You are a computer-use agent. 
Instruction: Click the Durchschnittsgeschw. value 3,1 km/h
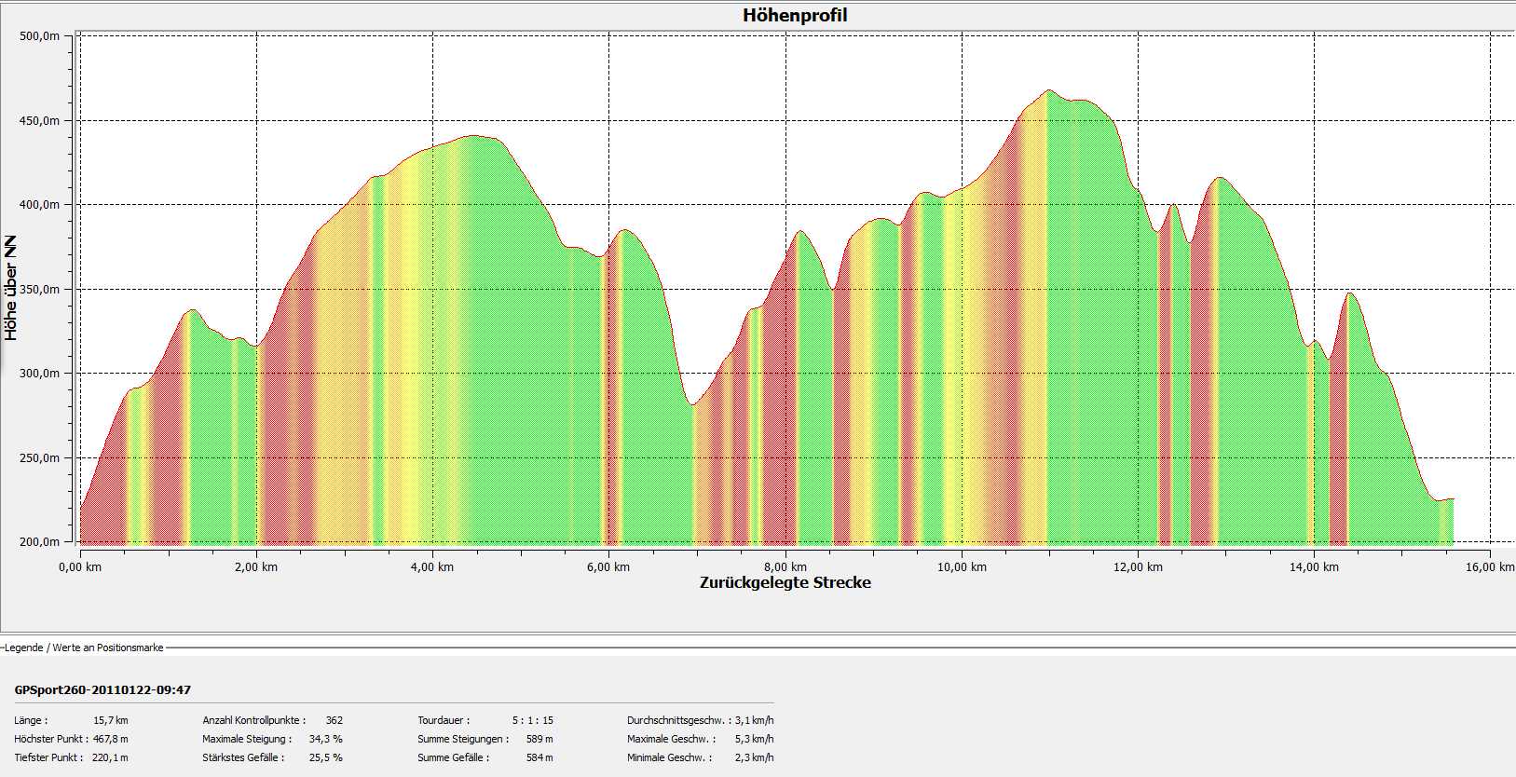754,720
